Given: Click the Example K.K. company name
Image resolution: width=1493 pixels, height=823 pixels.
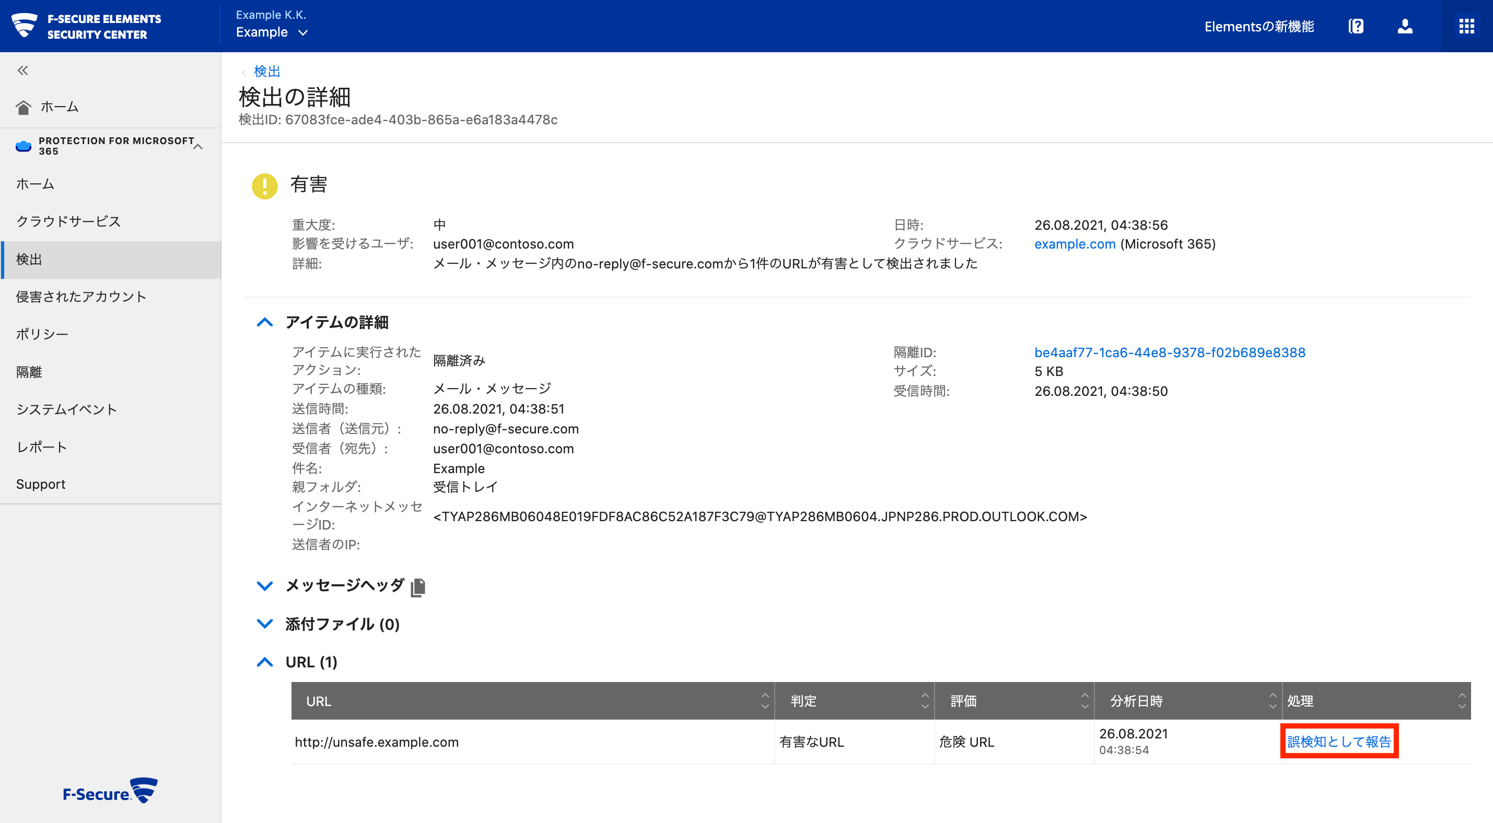Looking at the screenshot, I should point(271,15).
